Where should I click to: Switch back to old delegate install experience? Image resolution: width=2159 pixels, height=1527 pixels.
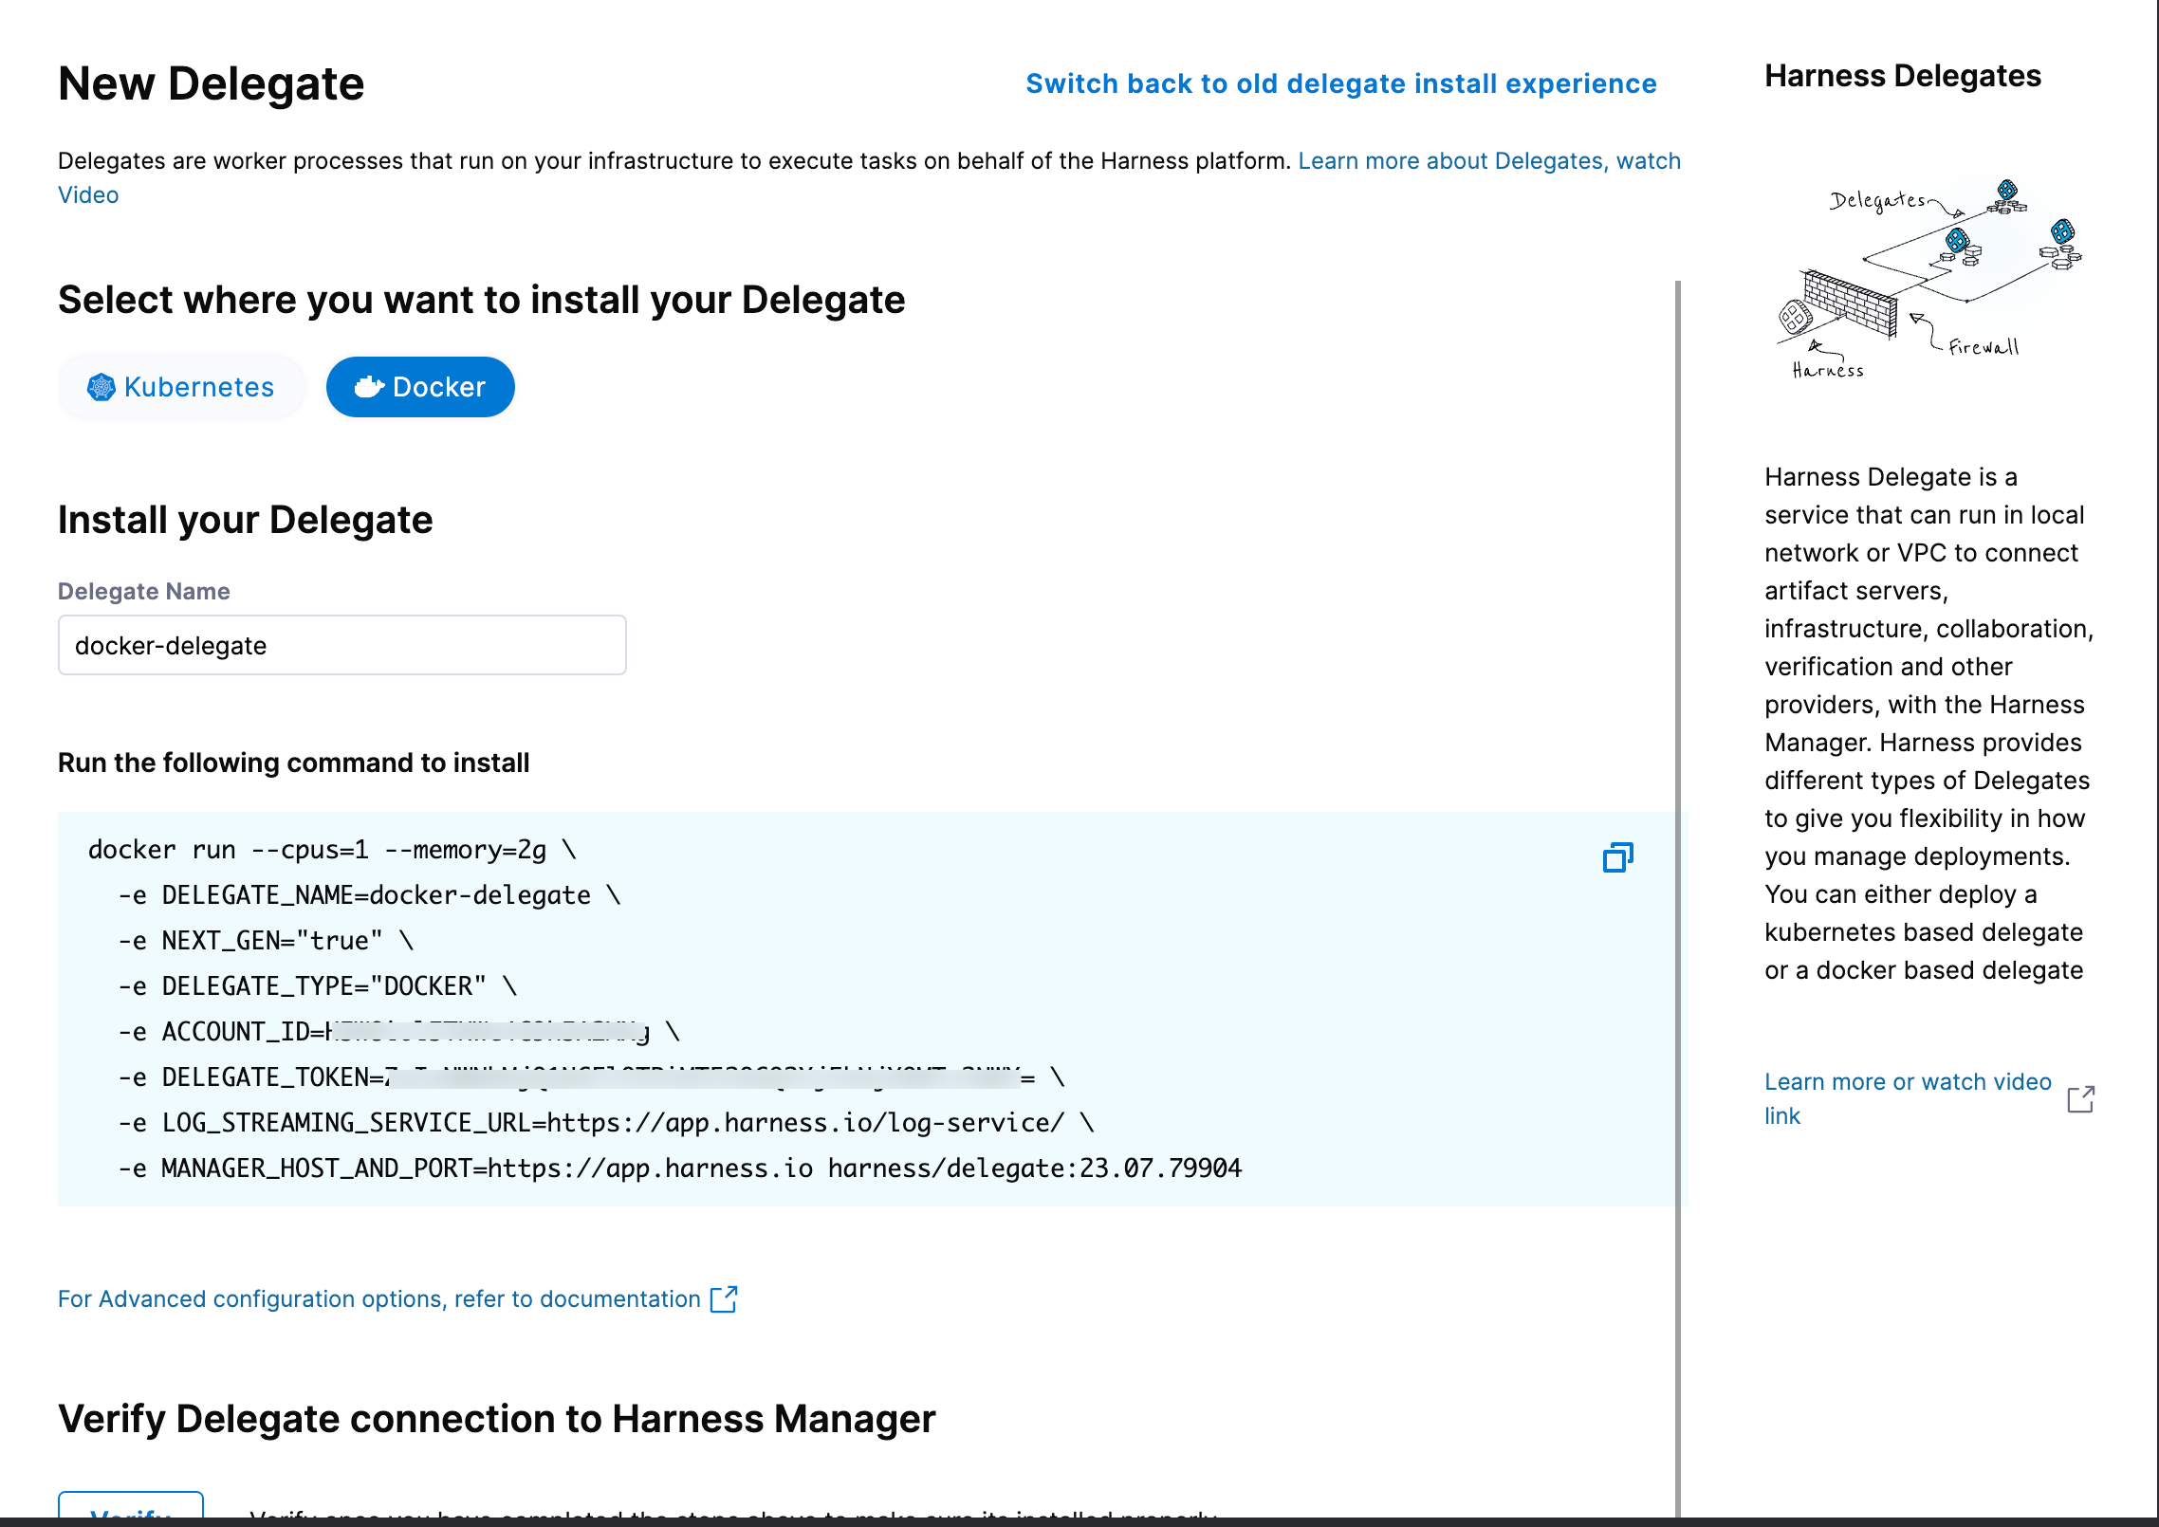(1340, 83)
